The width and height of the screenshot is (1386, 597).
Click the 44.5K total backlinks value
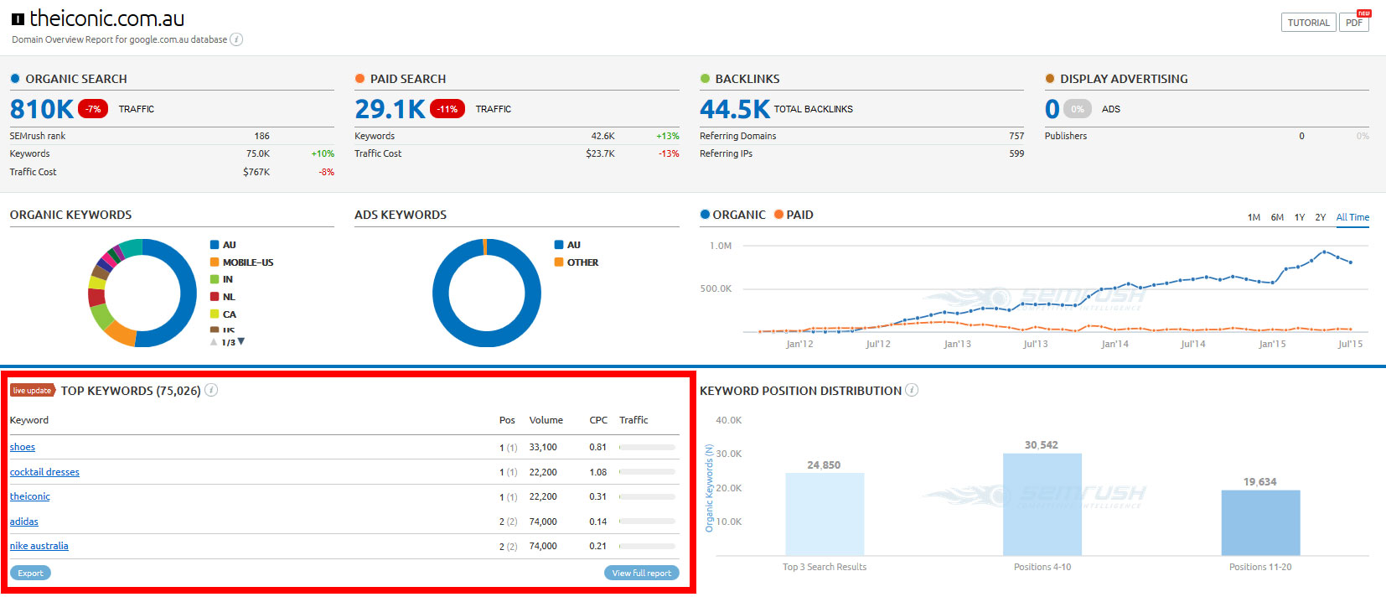click(x=735, y=109)
